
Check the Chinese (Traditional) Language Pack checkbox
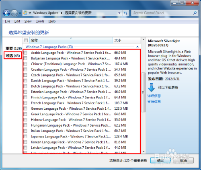[25, 64]
